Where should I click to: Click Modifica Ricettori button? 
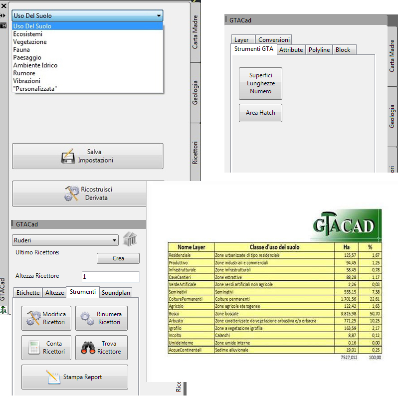pyautogui.click(x=46, y=318)
